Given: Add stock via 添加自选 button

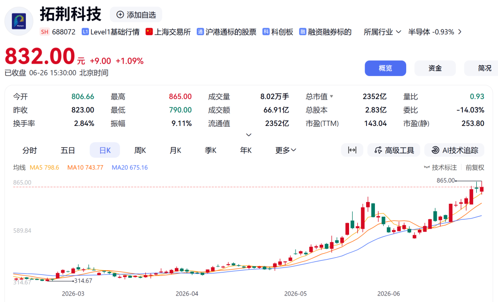Looking at the screenshot, I should [x=136, y=15].
